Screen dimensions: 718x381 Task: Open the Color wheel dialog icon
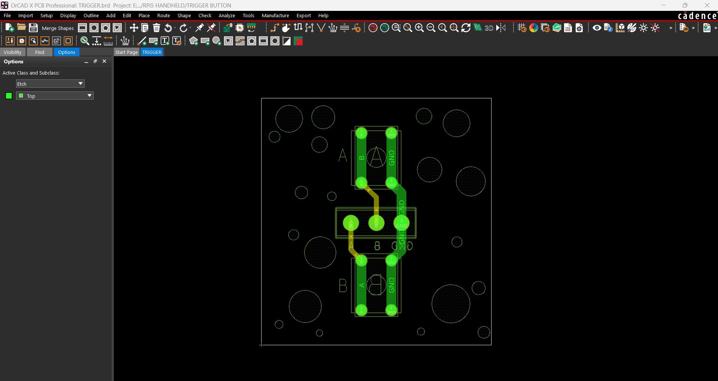click(x=533, y=28)
